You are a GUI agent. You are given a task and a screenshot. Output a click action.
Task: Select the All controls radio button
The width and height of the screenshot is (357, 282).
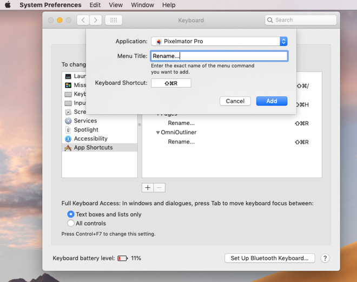tap(71, 223)
